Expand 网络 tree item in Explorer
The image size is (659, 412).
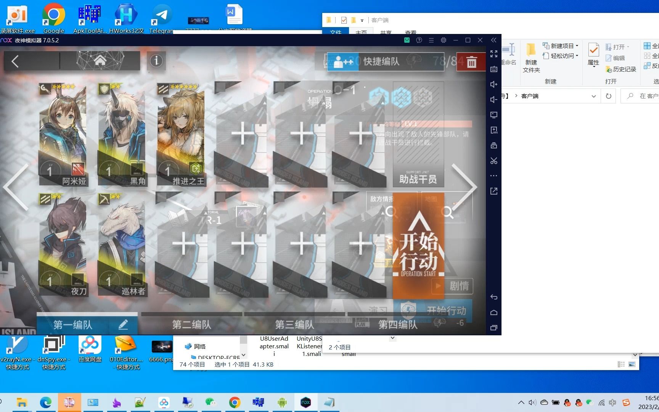(195, 346)
